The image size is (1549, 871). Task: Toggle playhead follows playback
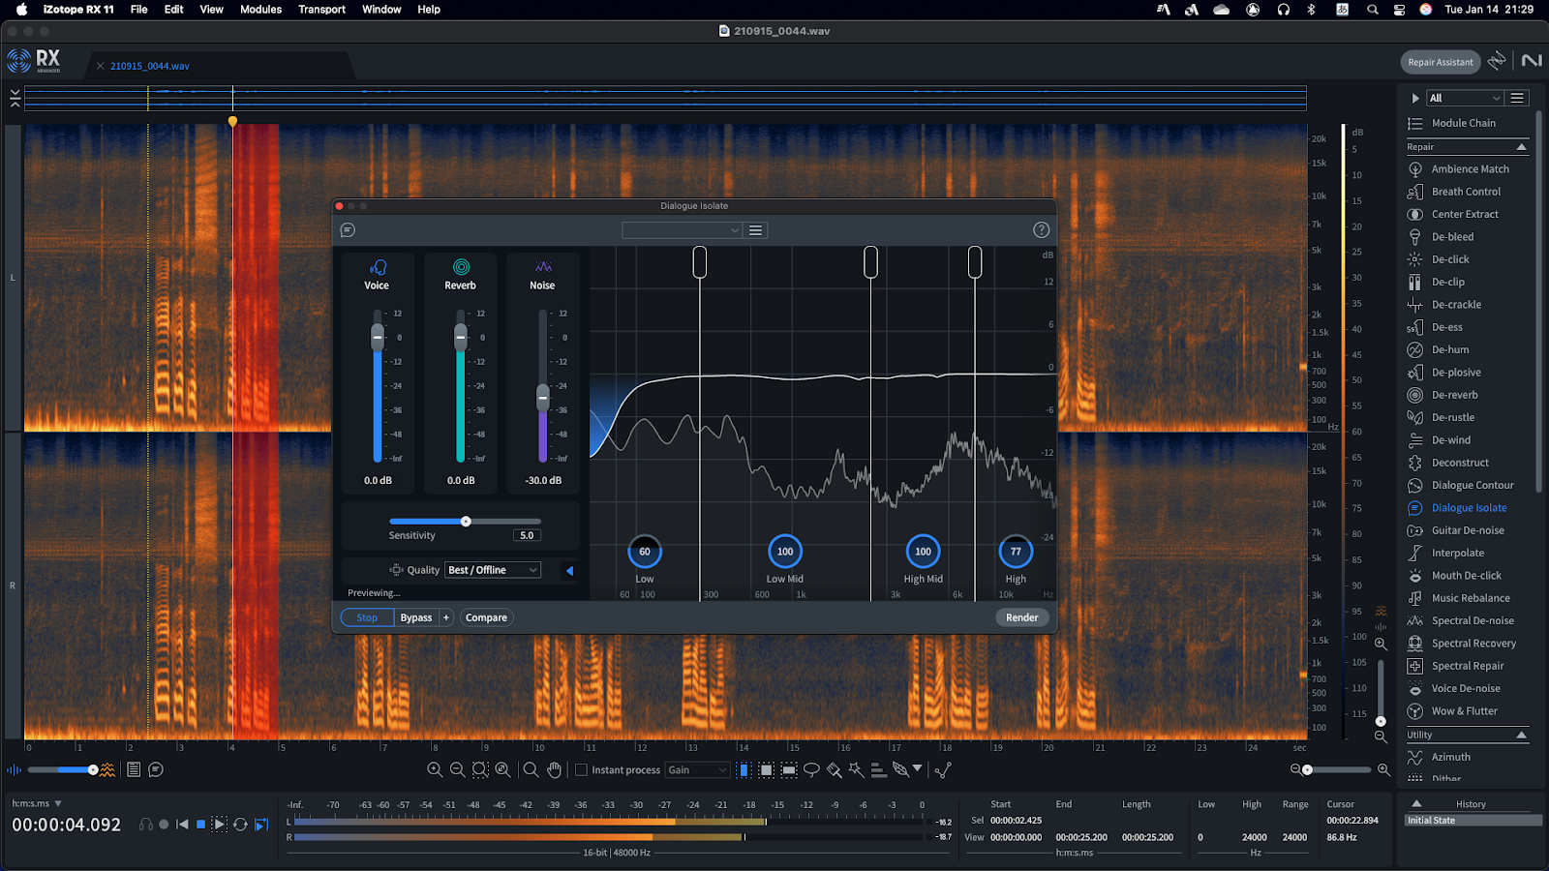pos(261,825)
